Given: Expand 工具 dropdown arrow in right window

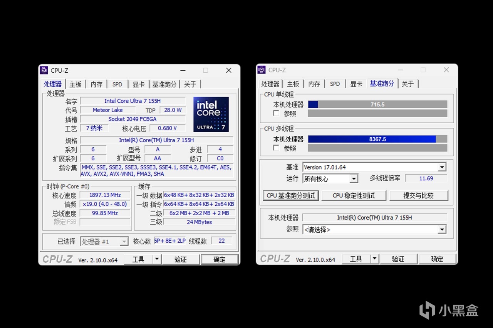Looking at the screenshot, I should click(374, 259).
